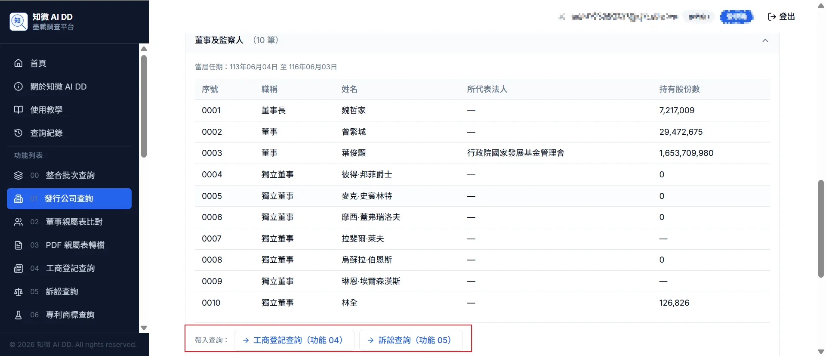The image size is (826, 356).
Task: Click arrow icon in 工商登記查詢 button
Action: click(x=246, y=340)
